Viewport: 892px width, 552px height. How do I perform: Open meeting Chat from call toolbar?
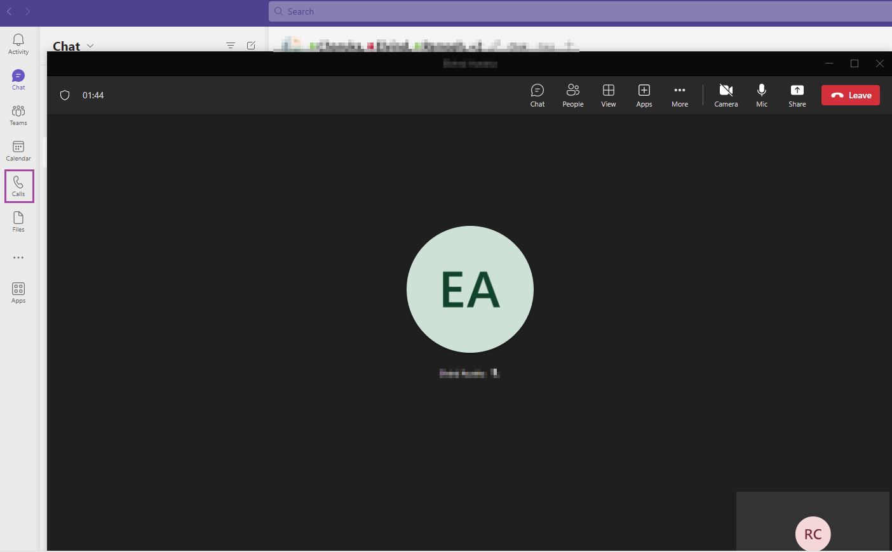537,95
